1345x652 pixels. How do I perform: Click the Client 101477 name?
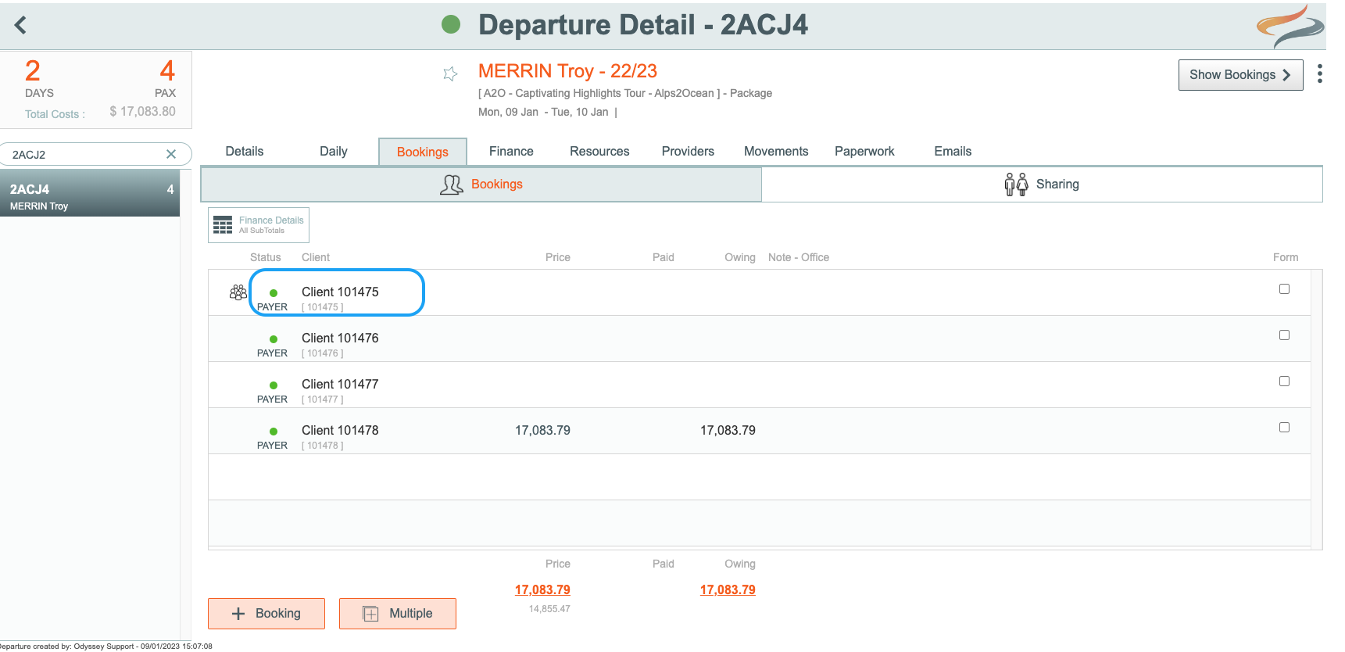(x=340, y=385)
